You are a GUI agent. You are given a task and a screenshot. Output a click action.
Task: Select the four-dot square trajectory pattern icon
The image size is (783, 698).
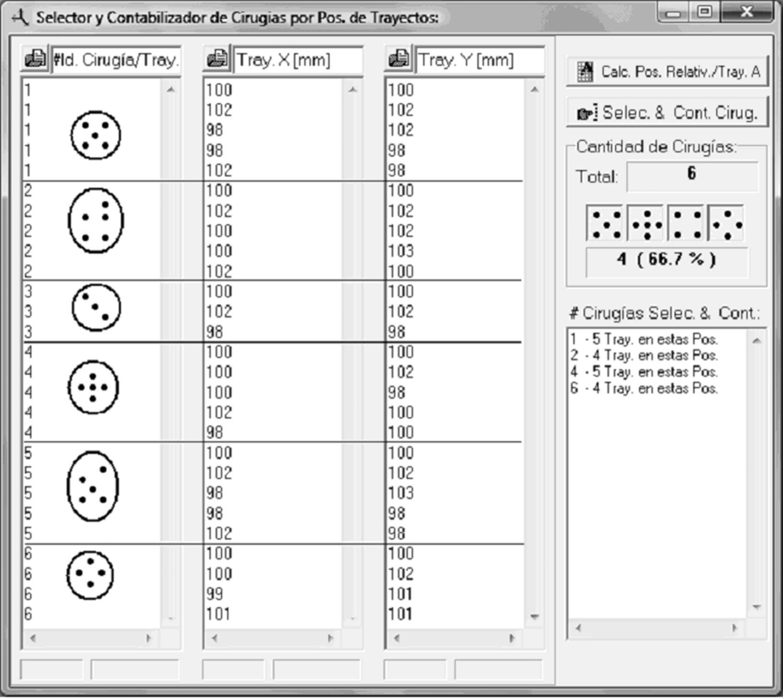686,224
